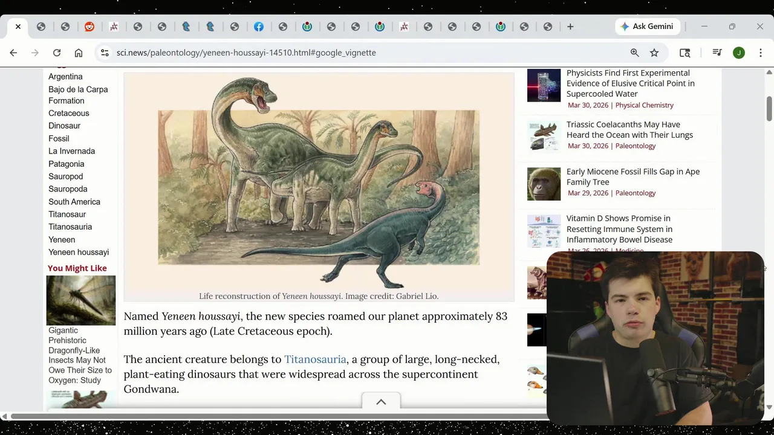View site information icon in address bar
Screen dimensions: 774x435
(105, 53)
